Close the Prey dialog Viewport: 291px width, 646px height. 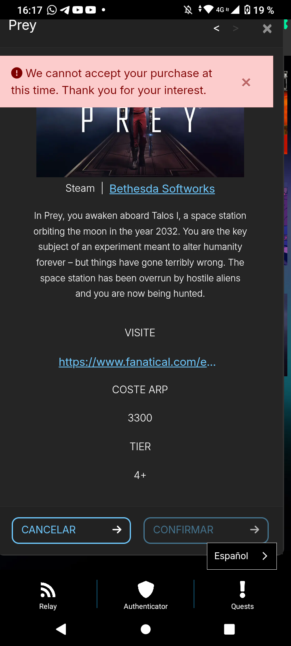pos(267,29)
